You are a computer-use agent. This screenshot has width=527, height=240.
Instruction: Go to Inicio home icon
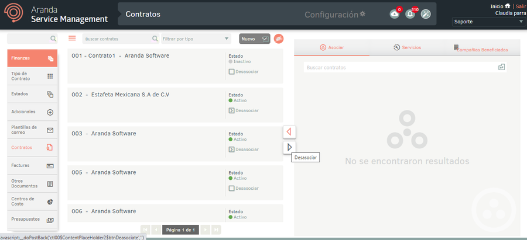(508, 6)
